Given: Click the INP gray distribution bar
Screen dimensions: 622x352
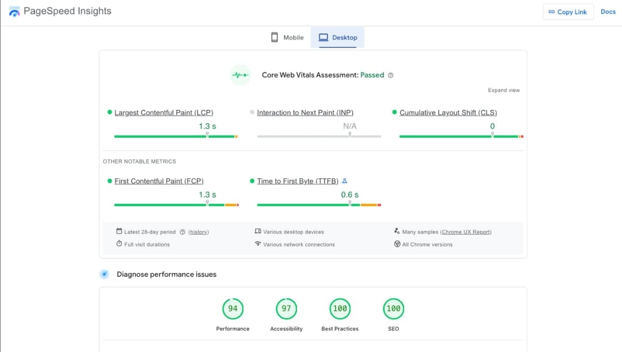Looking at the screenshot, I should (319, 136).
